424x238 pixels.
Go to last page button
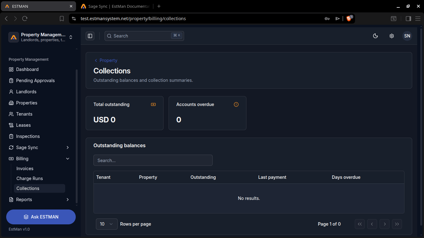pos(397,224)
